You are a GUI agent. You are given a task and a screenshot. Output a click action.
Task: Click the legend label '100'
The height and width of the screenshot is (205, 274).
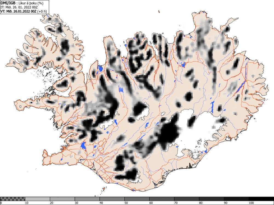(x=251, y=203)
